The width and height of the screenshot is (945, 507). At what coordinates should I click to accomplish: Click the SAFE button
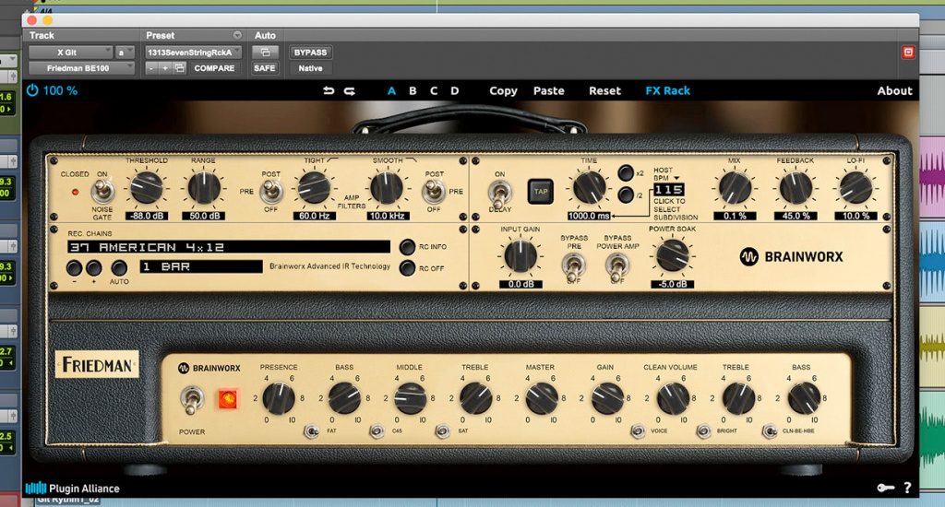[x=265, y=68]
